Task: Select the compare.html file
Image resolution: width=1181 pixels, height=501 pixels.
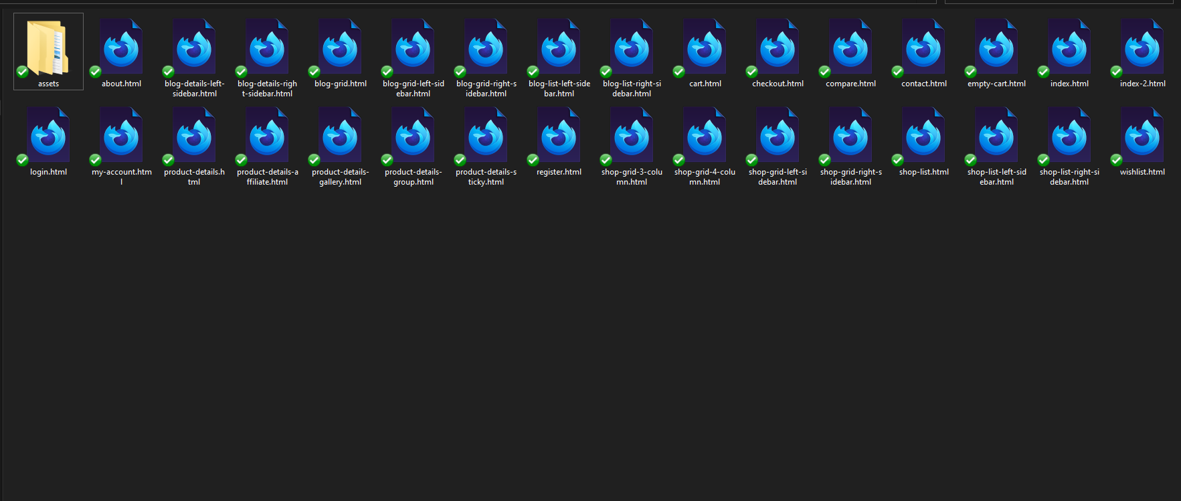Action: pos(850,48)
